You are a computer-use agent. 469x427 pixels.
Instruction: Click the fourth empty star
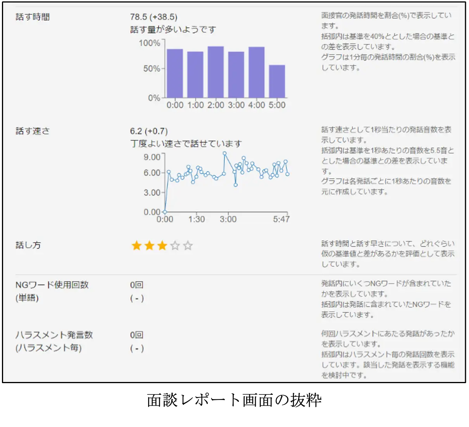tap(175, 245)
